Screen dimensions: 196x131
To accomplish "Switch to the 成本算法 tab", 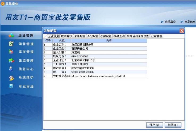I will (67, 36).
